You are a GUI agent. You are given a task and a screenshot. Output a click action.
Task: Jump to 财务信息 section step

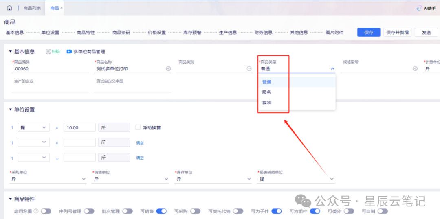click(264, 32)
